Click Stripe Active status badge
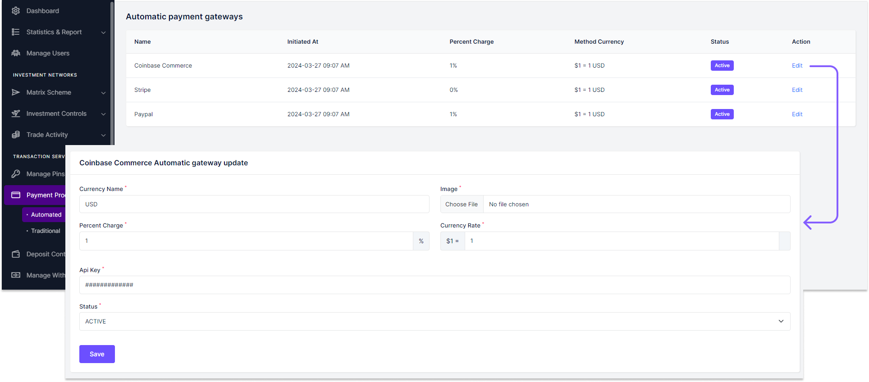The image size is (869, 382). pos(722,90)
